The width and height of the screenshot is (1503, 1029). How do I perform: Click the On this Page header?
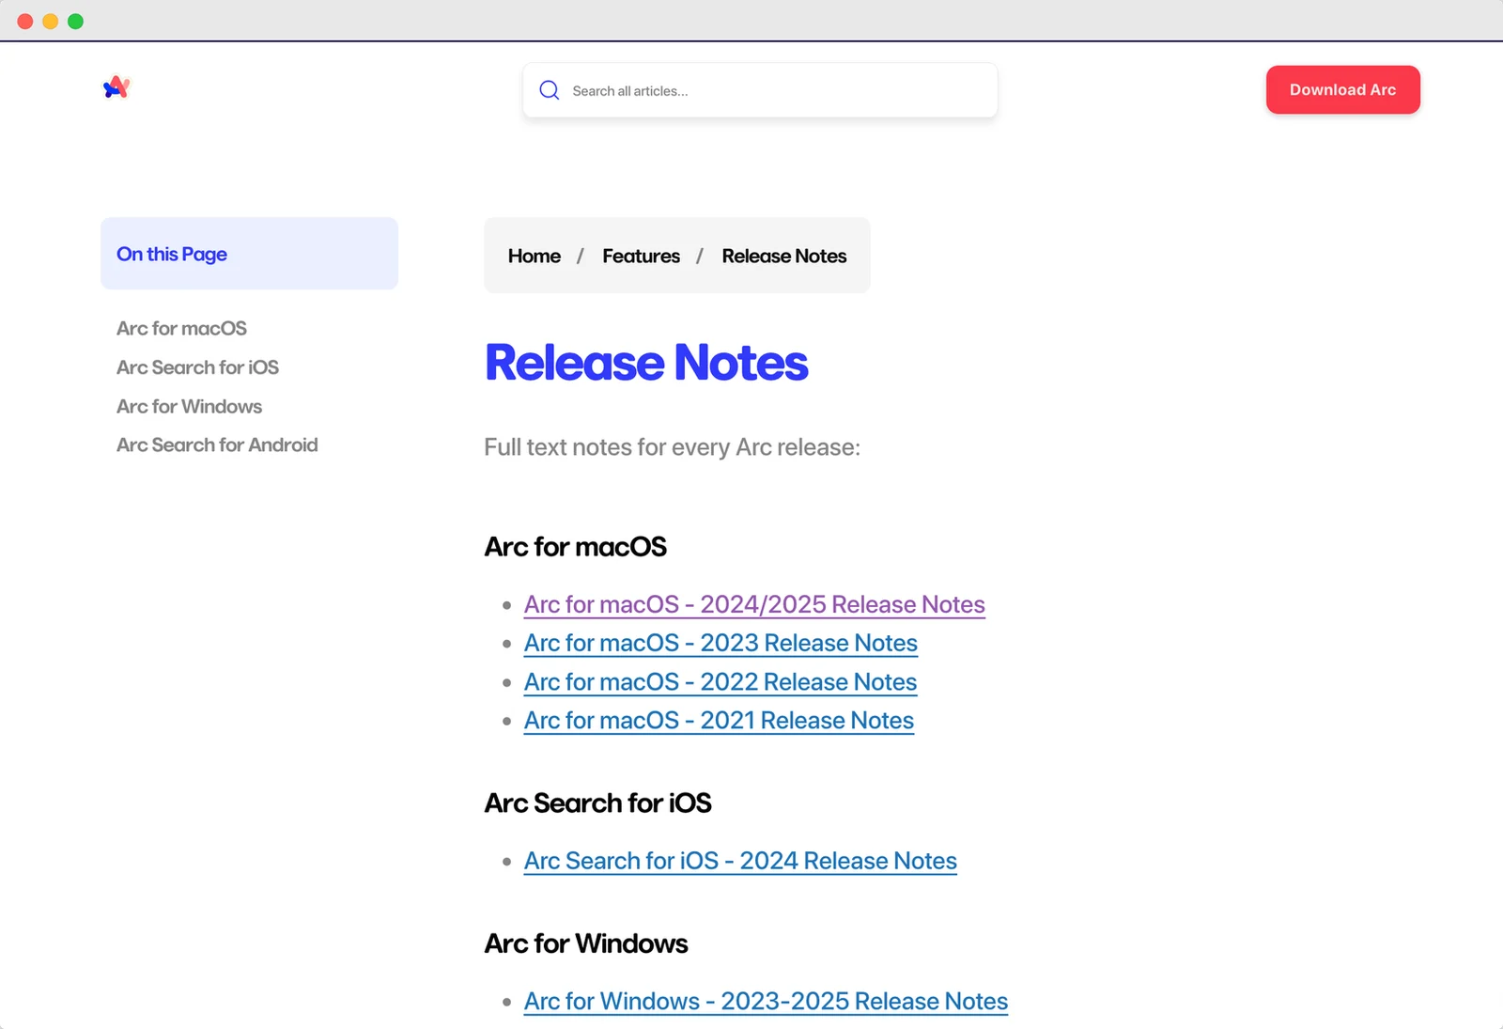[249, 254]
